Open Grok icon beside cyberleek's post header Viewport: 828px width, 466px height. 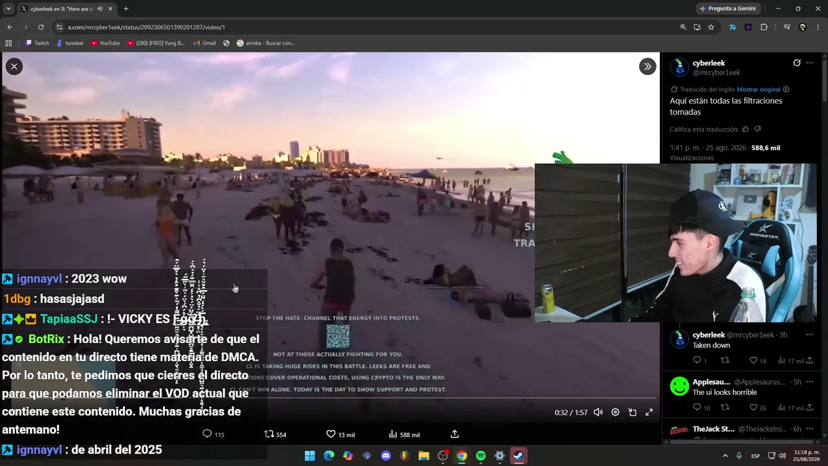coord(796,63)
